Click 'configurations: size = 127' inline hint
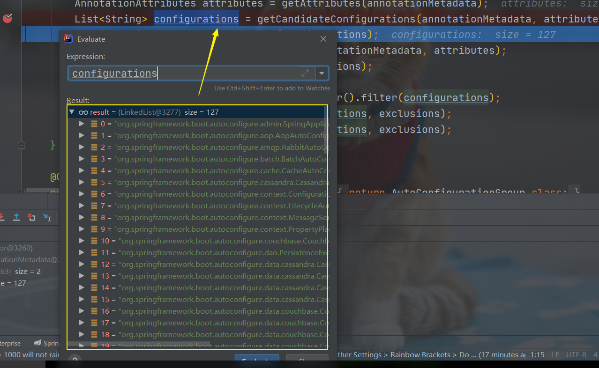Viewport: 599px width, 368px height. [473, 35]
